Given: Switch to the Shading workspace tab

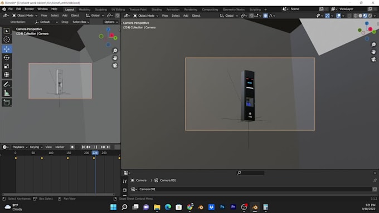Looking at the screenshot, I should (157, 9).
